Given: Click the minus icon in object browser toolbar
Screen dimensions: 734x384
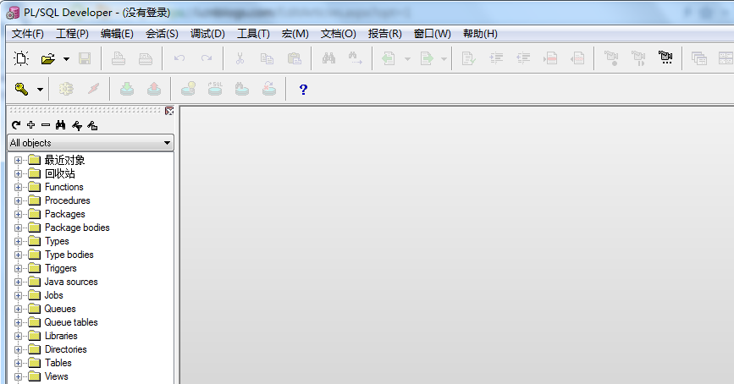Looking at the screenshot, I should tap(46, 125).
